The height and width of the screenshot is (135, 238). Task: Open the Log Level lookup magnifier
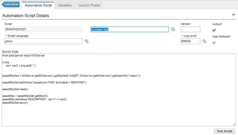point(204,41)
